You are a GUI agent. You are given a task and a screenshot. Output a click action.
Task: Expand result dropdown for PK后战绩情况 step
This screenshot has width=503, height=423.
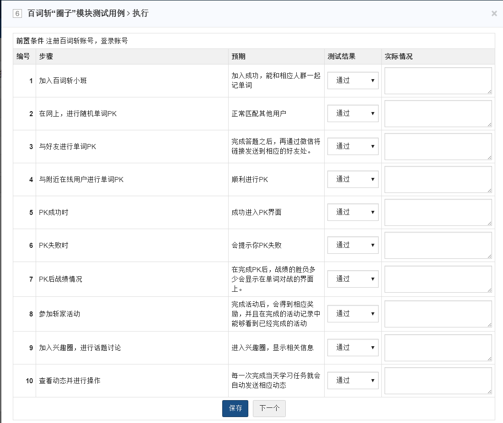point(353,279)
